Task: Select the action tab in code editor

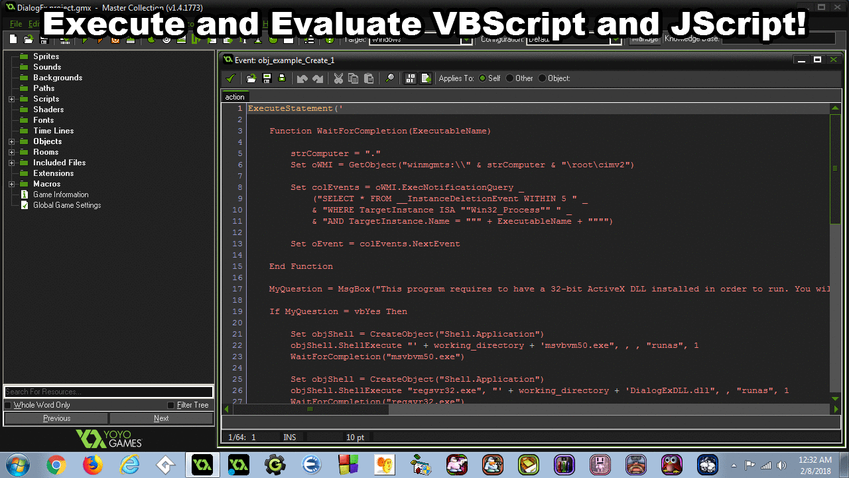Action: click(x=235, y=97)
